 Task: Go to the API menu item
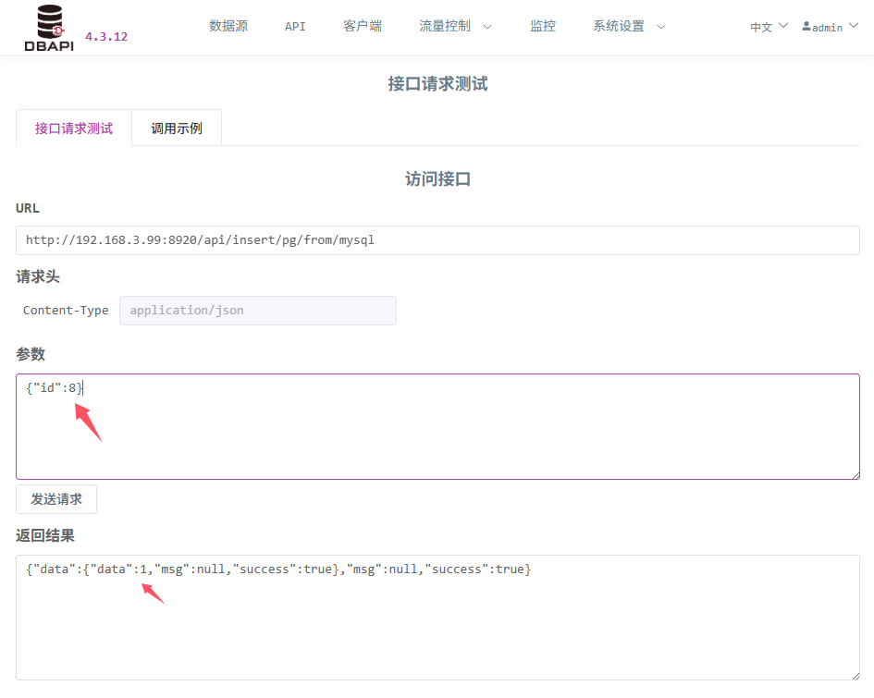click(295, 26)
